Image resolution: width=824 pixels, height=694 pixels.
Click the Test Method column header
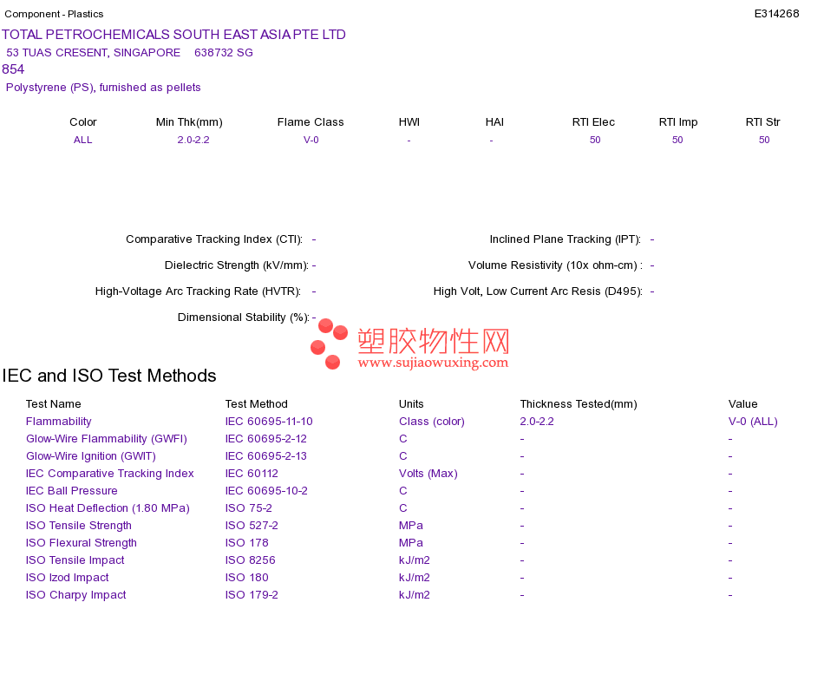[257, 403]
